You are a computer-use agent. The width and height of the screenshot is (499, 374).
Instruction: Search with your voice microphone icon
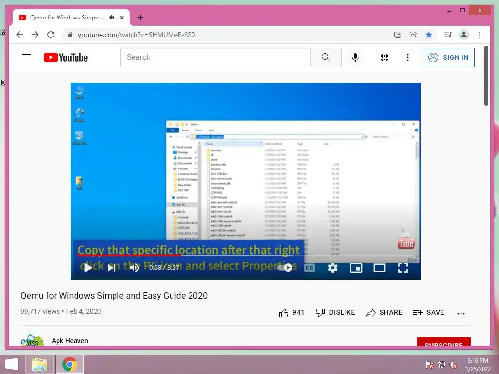(x=355, y=57)
